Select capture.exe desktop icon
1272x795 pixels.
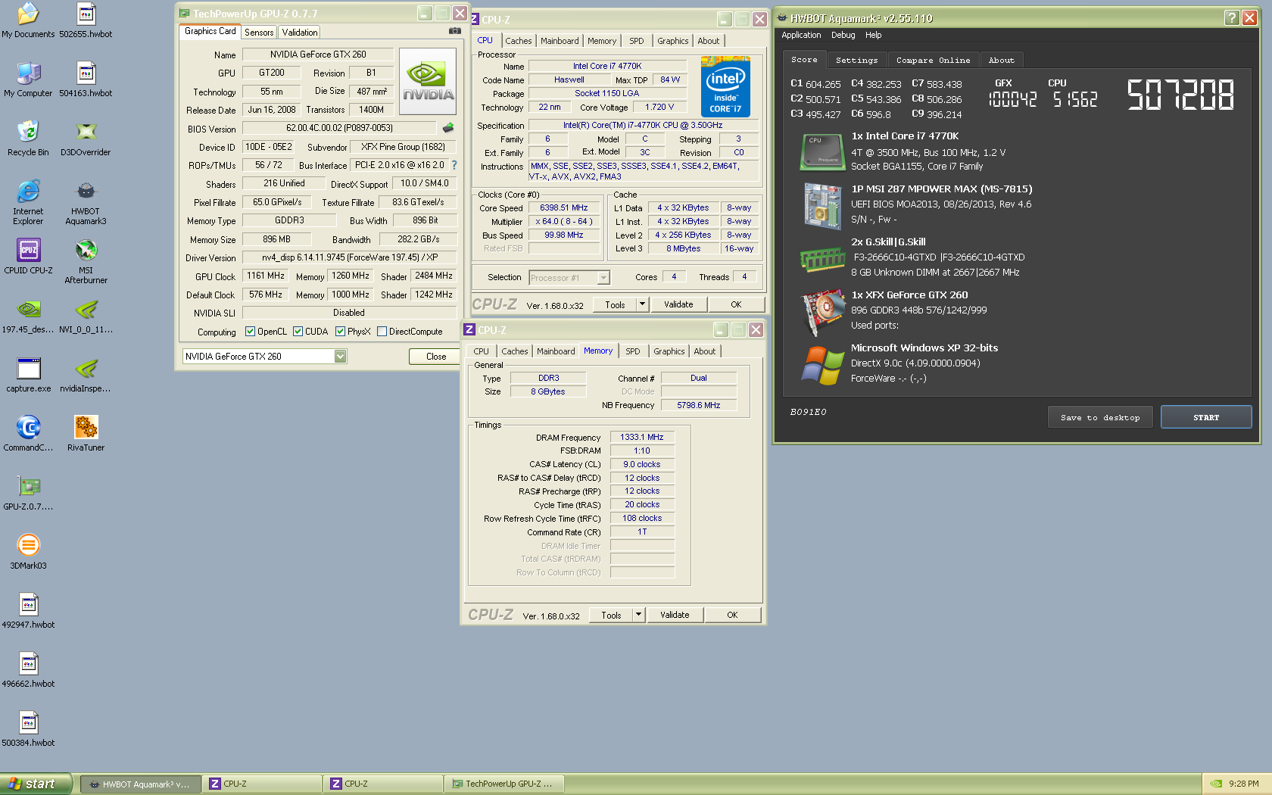pyautogui.click(x=28, y=375)
